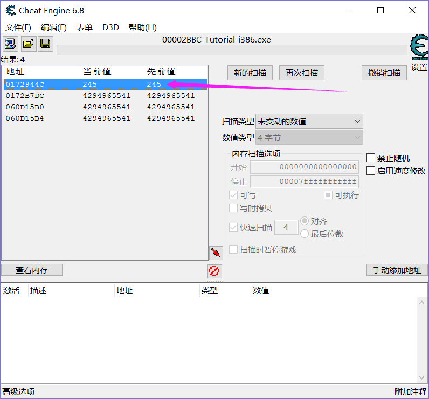
Task: Enable the 启用速度修改 checkbox
Action: coord(371,171)
